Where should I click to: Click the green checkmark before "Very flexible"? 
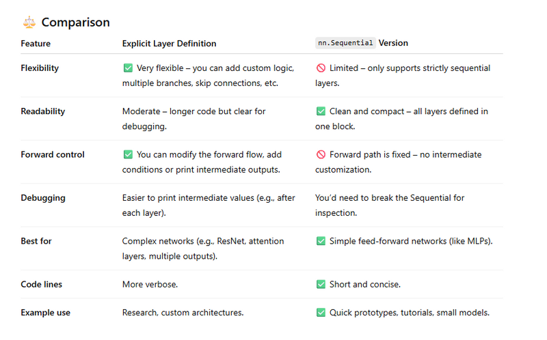pos(128,68)
